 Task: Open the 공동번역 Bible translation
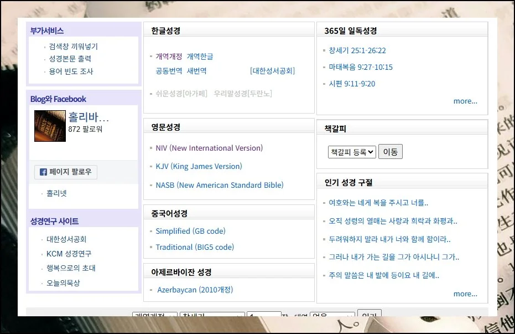tap(169, 71)
